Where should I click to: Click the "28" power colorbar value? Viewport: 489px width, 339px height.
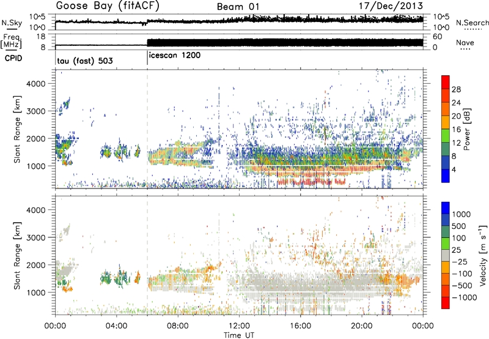(x=456, y=89)
